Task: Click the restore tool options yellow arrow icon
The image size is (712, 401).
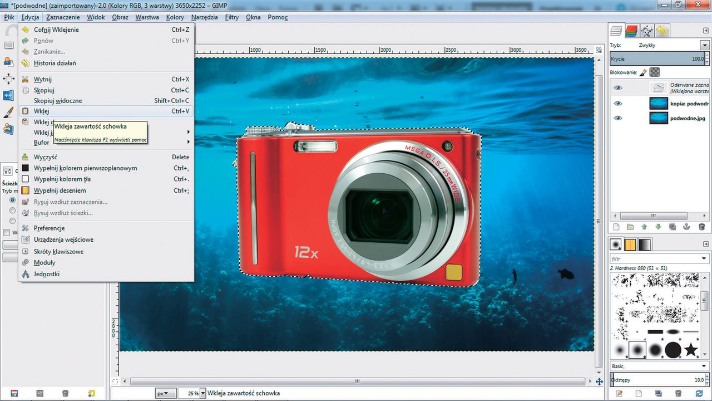Action: point(92,393)
